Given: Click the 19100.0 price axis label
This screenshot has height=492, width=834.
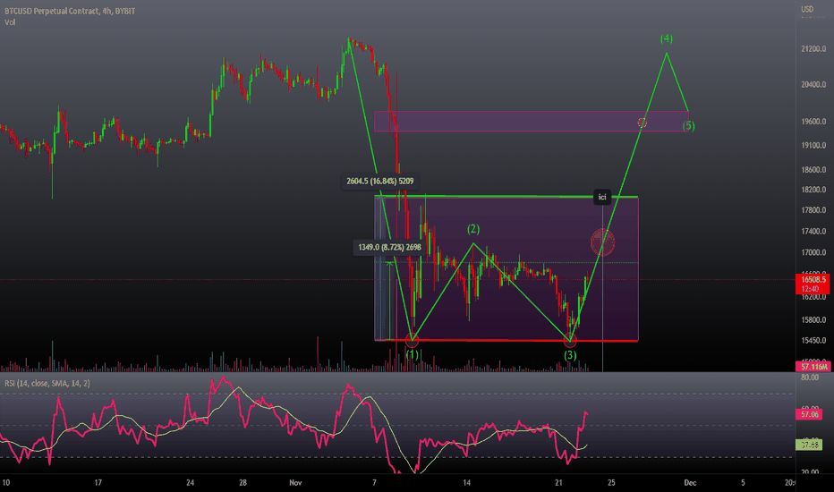Looking at the screenshot, I should 813,145.
